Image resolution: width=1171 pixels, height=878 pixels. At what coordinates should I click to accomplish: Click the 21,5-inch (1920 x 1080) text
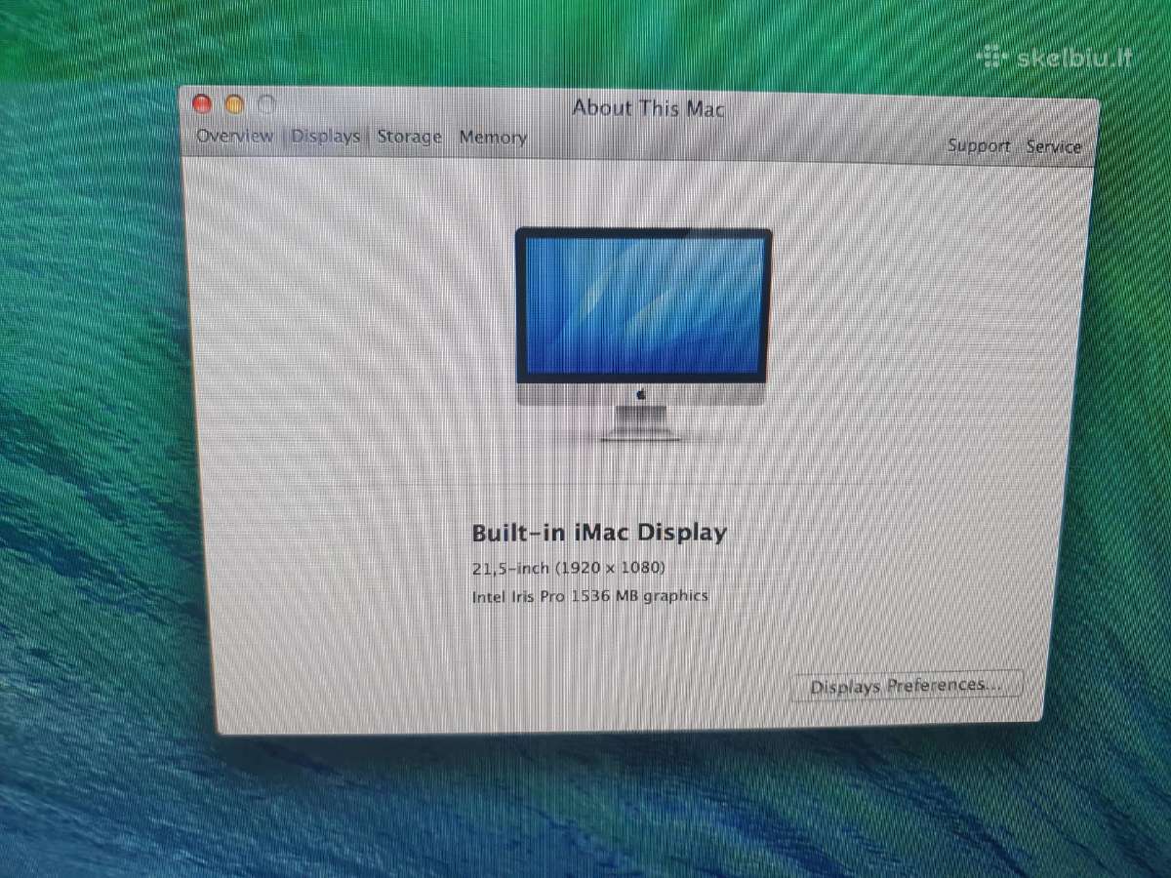569,568
